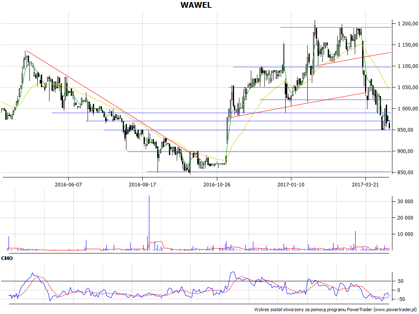This screenshot has width=419, height=314.
Task: Select the 2017-03-21 date label
Action: tap(365, 184)
